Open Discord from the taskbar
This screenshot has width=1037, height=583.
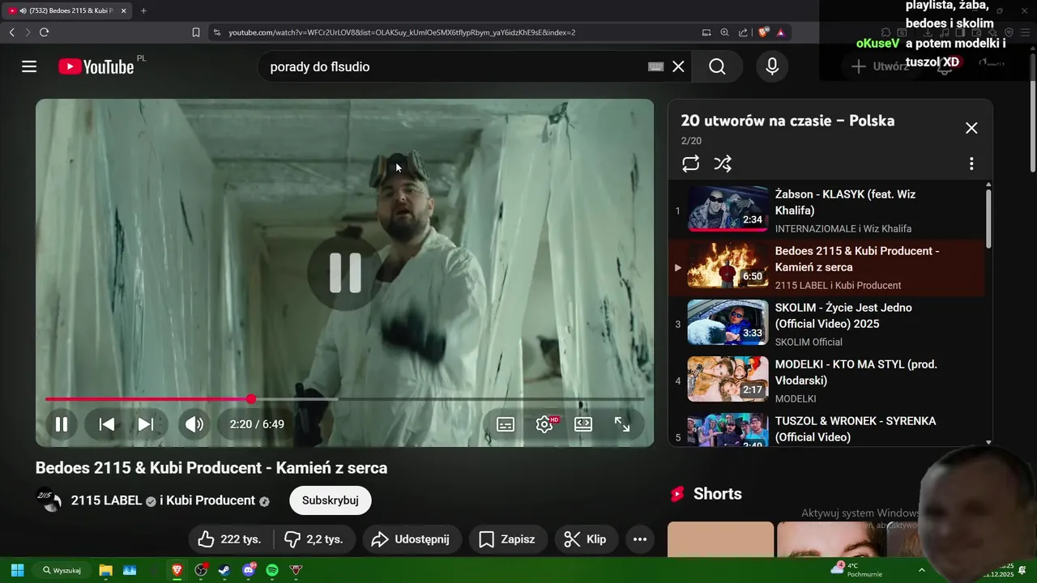tap(249, 570)
